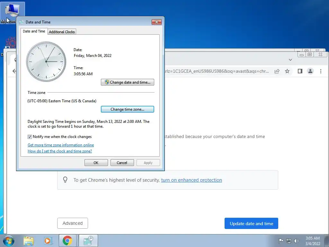Follow the turn on enhanced protection link

[191, 180]
